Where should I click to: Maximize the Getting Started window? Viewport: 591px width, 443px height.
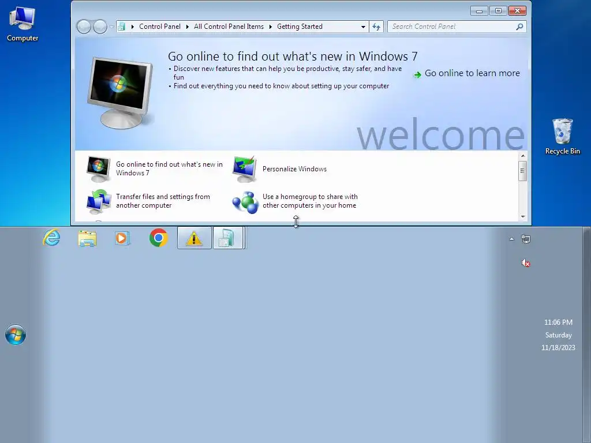click(498, 11)
